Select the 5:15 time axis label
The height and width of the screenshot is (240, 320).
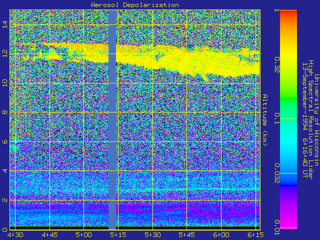(x=118, y=235)
